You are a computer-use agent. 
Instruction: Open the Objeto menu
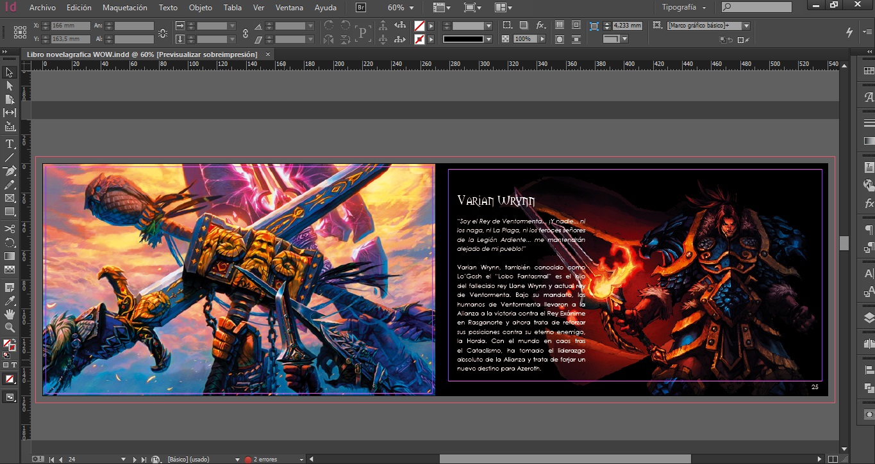[201, 8]
